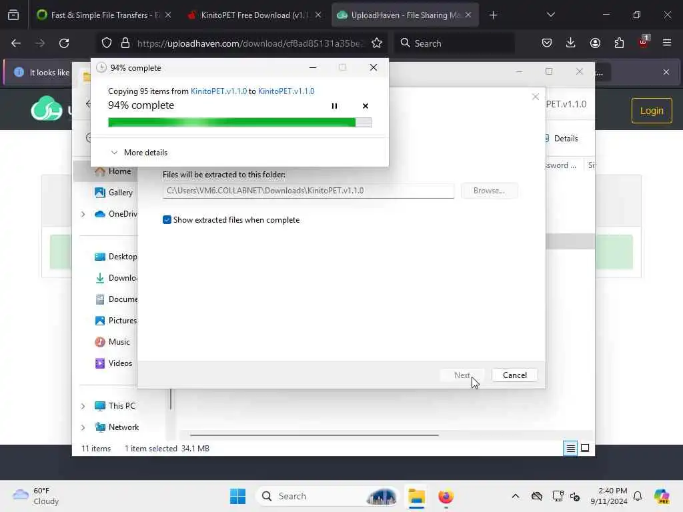The image size is (683, 512).
Task: Click the extraction folder path field
Action: 308,191
